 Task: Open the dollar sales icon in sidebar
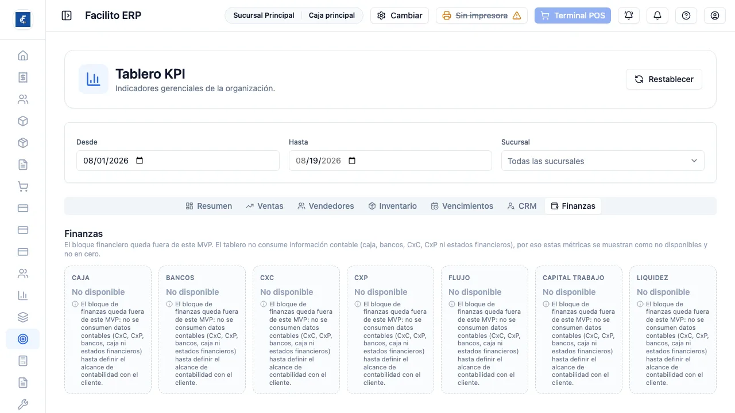(23, 77)
